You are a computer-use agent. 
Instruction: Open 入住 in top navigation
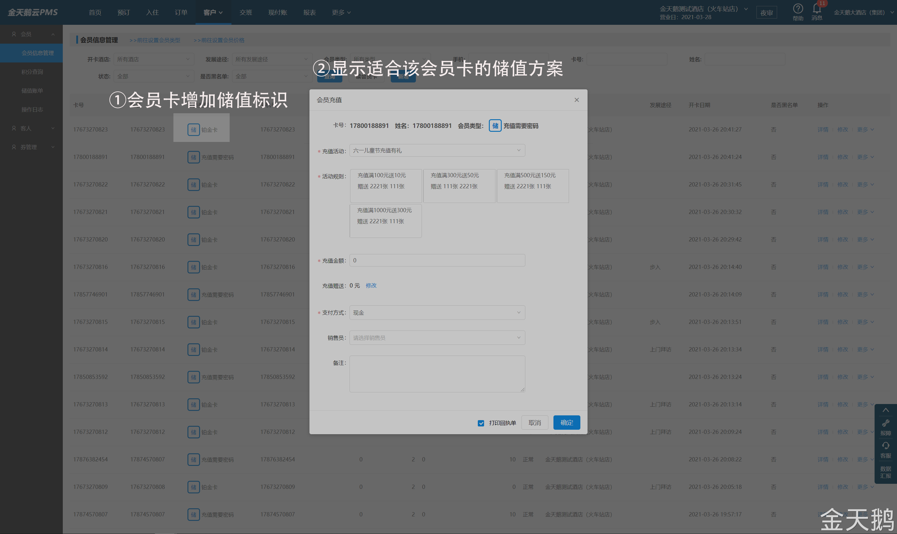click(x=152, y=12)
